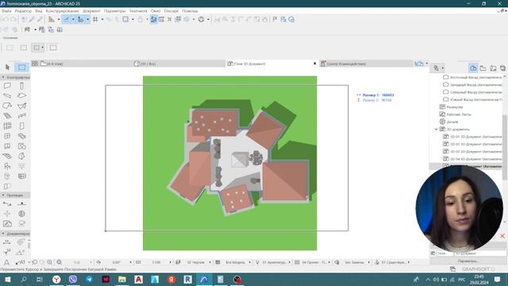Select 'Детали' in the Navigator tree
This screenshot has width=508, height=286.
(x=452, y=122)
